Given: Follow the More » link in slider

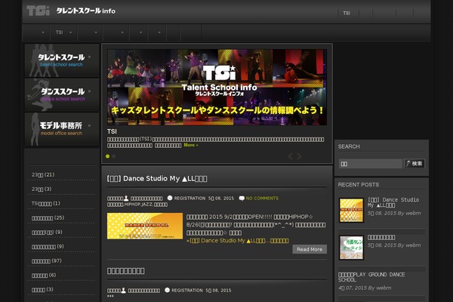Looking at the screenshot, I should pos(191,145).
